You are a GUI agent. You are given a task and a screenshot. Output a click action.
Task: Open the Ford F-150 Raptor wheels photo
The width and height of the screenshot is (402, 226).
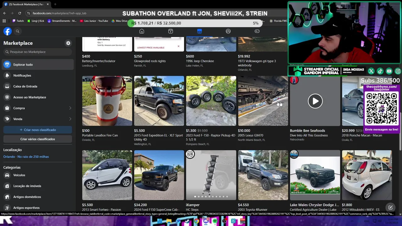[x=211, y=101]
